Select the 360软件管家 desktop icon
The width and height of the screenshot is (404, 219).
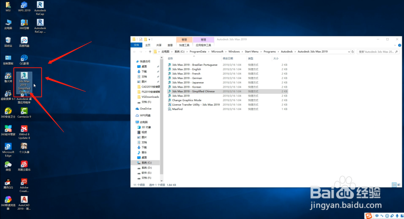pos(8,131)
